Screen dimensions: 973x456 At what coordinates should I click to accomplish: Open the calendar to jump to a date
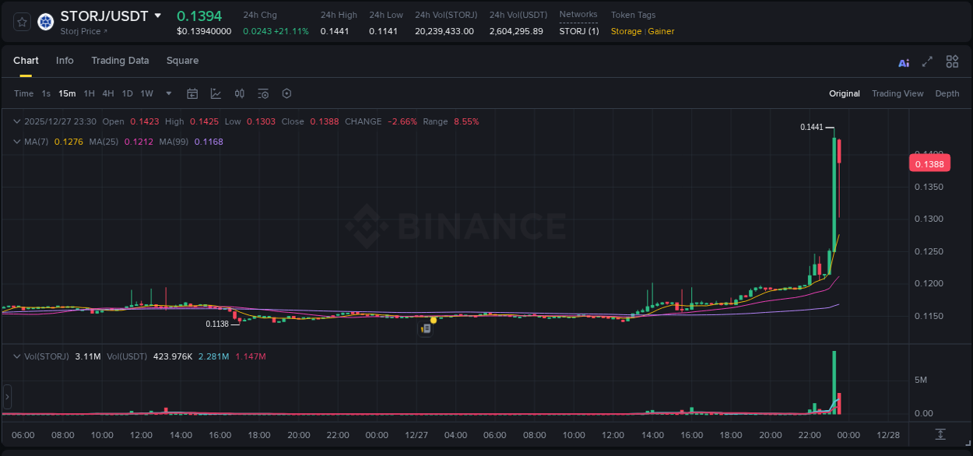(x=192, y=93)
